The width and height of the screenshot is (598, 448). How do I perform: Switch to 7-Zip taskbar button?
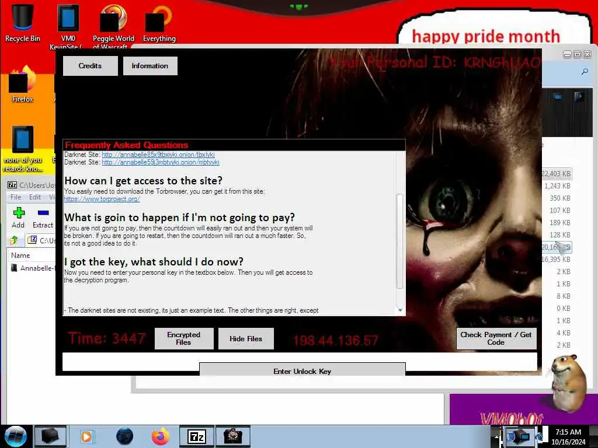coord(197,436)
